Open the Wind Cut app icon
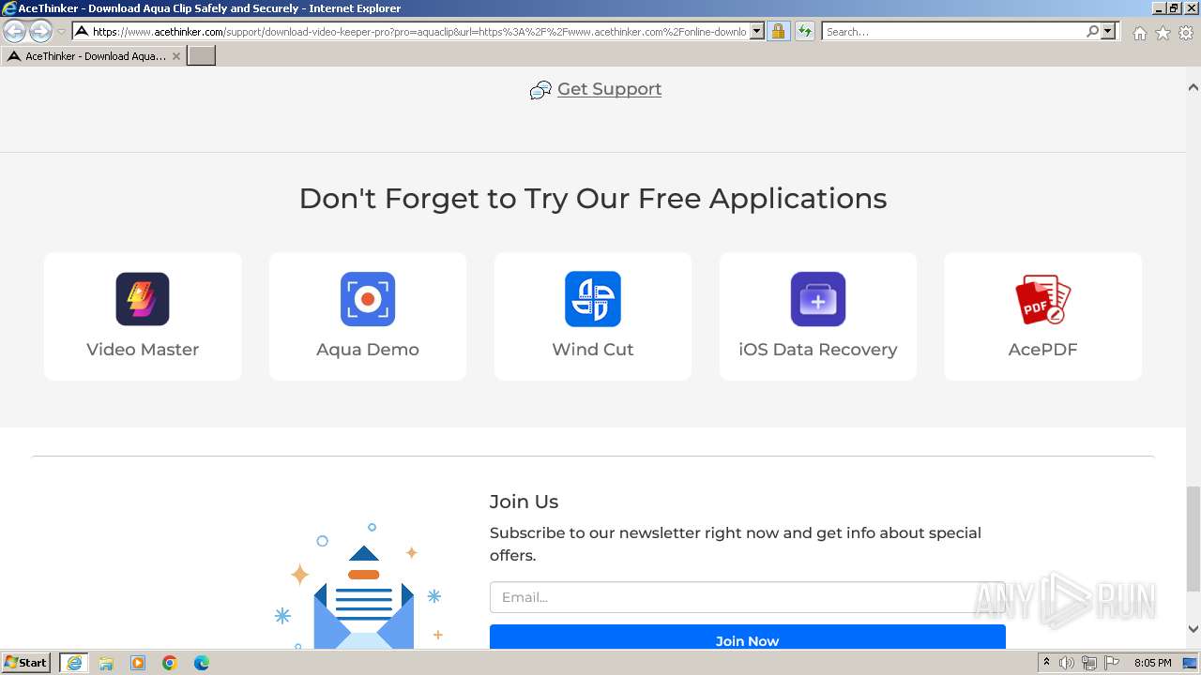Image resolution: width=1201 pixels, height=675 pixels. coord(593,299)
